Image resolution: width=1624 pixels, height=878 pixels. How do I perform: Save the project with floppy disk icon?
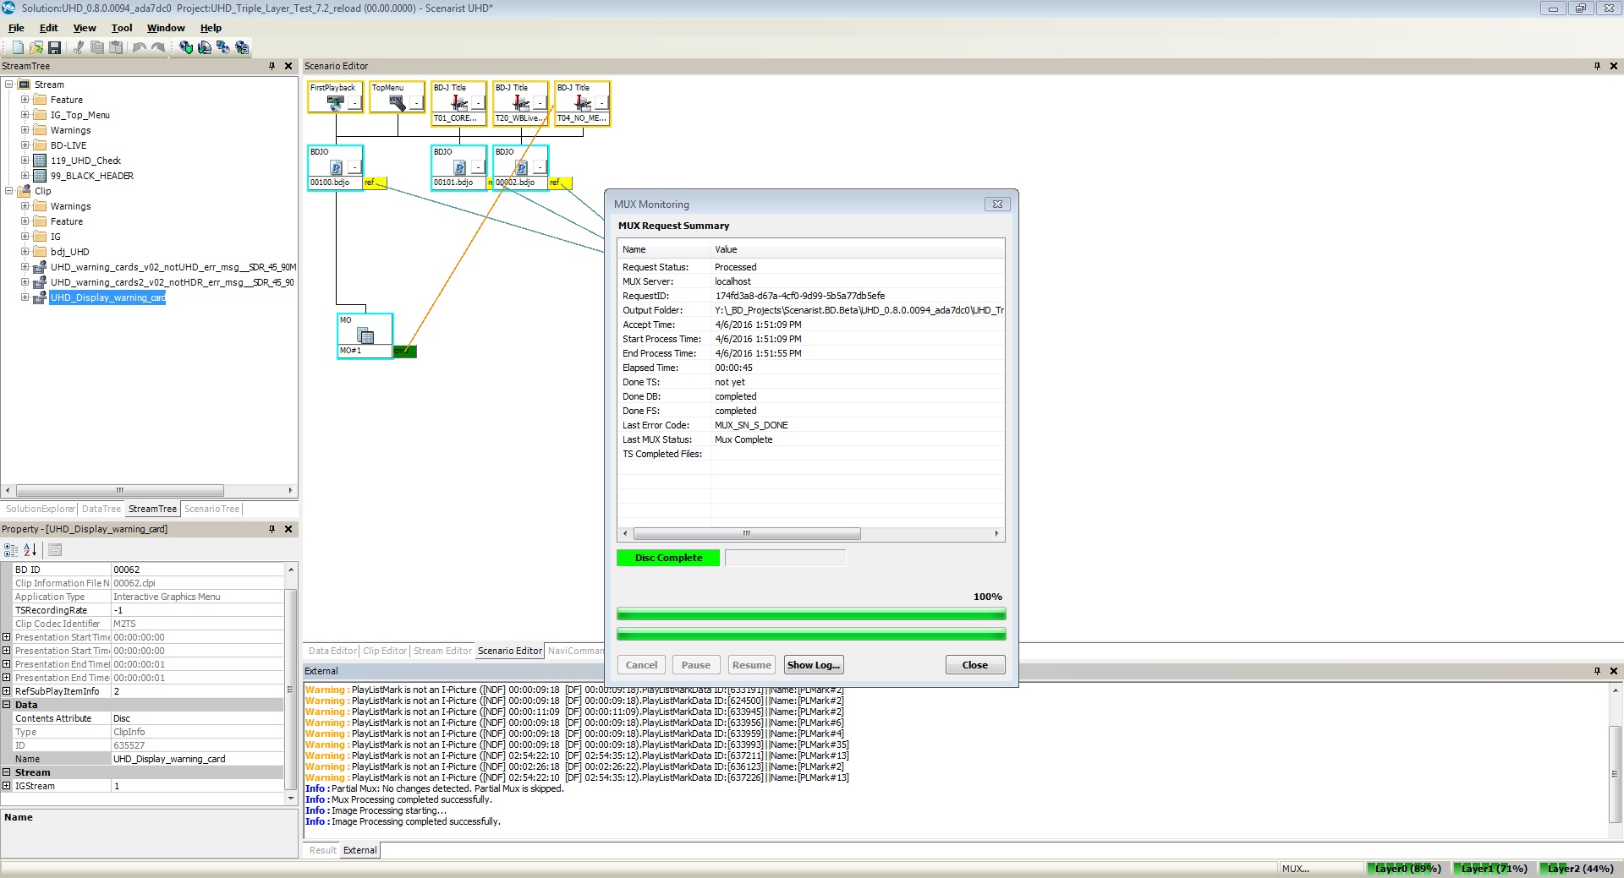click(x=55, y=47)
